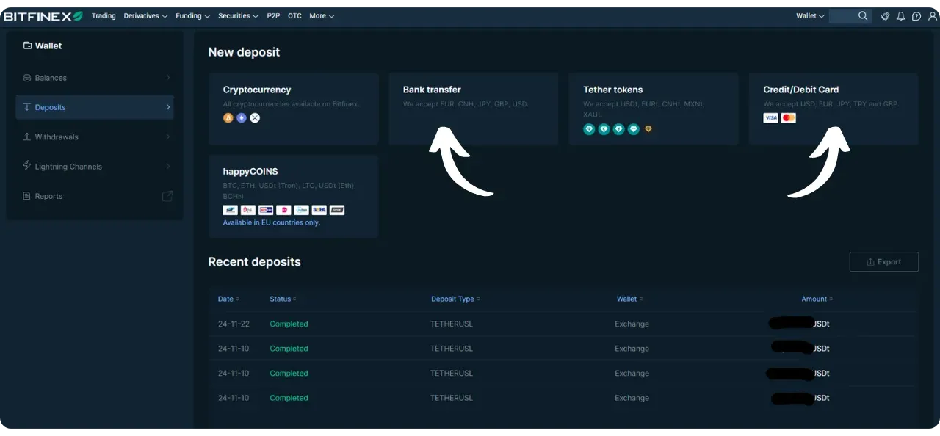Click the search input field
The image size is (940, 436).
pyautogui.click(x=850, y=15)
